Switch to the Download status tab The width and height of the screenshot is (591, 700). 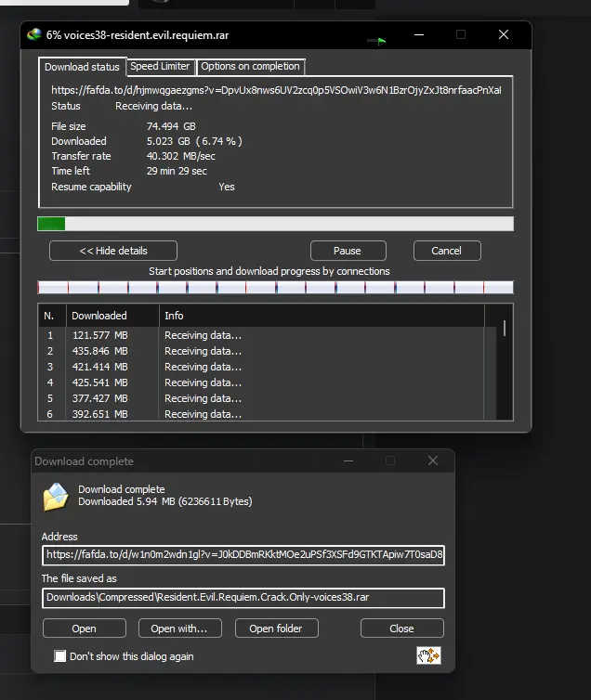point(82,67)
